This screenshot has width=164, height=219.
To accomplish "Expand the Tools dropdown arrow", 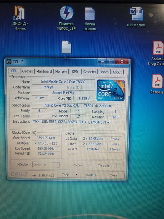I will 77,175.
